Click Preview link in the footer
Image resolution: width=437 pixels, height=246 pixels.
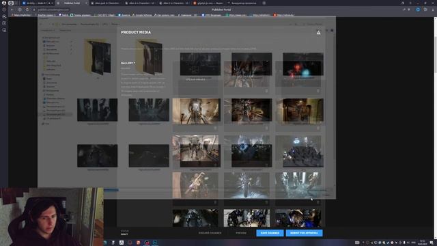pyautogui.click(x=241, y=233)
